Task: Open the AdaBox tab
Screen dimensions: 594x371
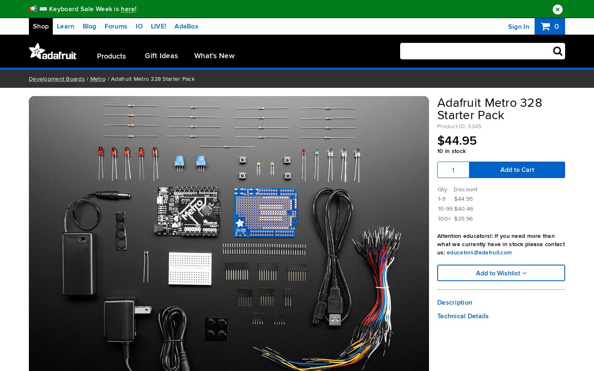Action: (x=186, y=26)
